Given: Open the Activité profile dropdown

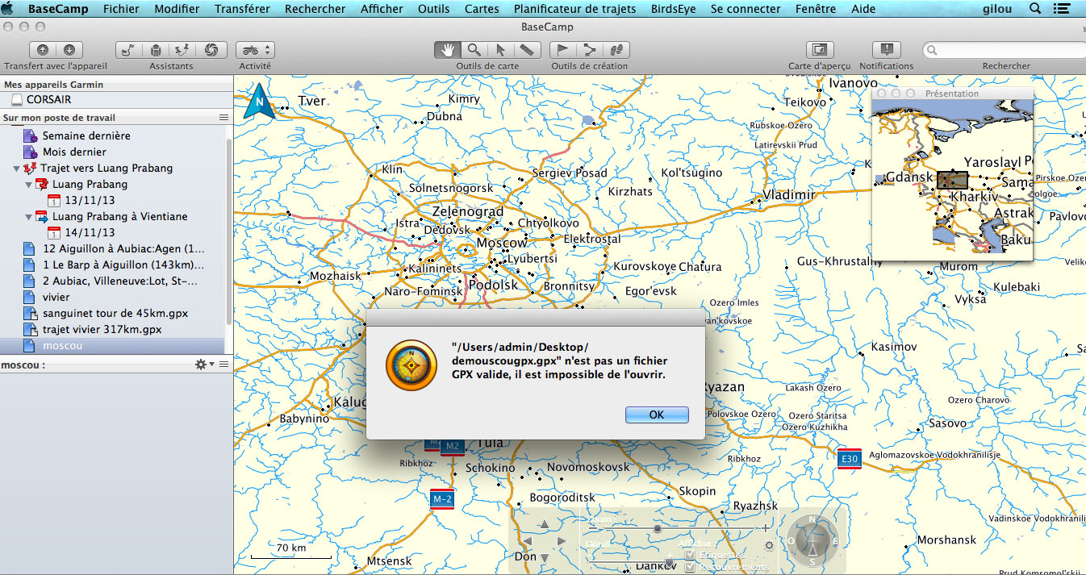Looking at the screenshot, I should click(256, 50).
